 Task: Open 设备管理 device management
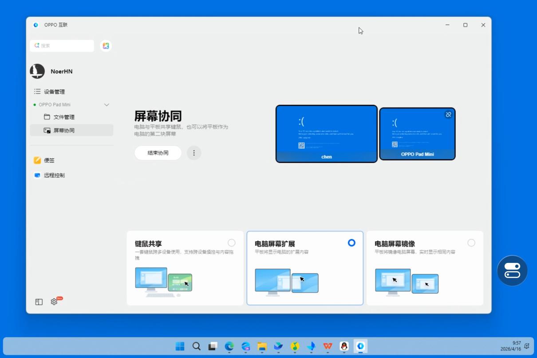[51, 91]
